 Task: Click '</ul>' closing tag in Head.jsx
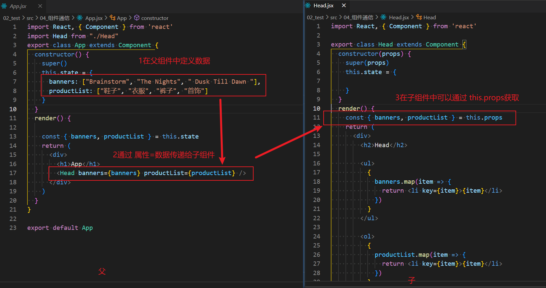pyautogui.click(x=369, y=218)
